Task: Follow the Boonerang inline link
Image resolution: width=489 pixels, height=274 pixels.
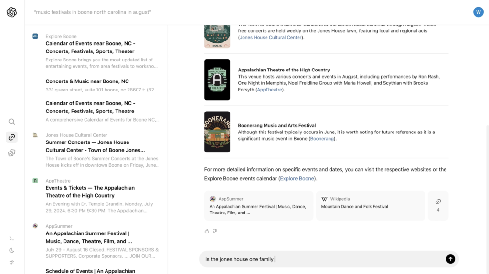Action: click(322, 139)
